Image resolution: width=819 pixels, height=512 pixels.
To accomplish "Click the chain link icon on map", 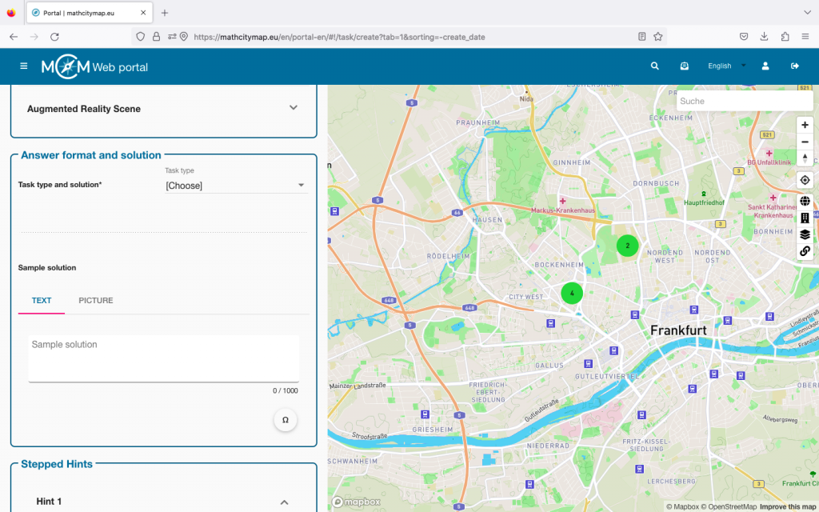I will pos(805,251).
